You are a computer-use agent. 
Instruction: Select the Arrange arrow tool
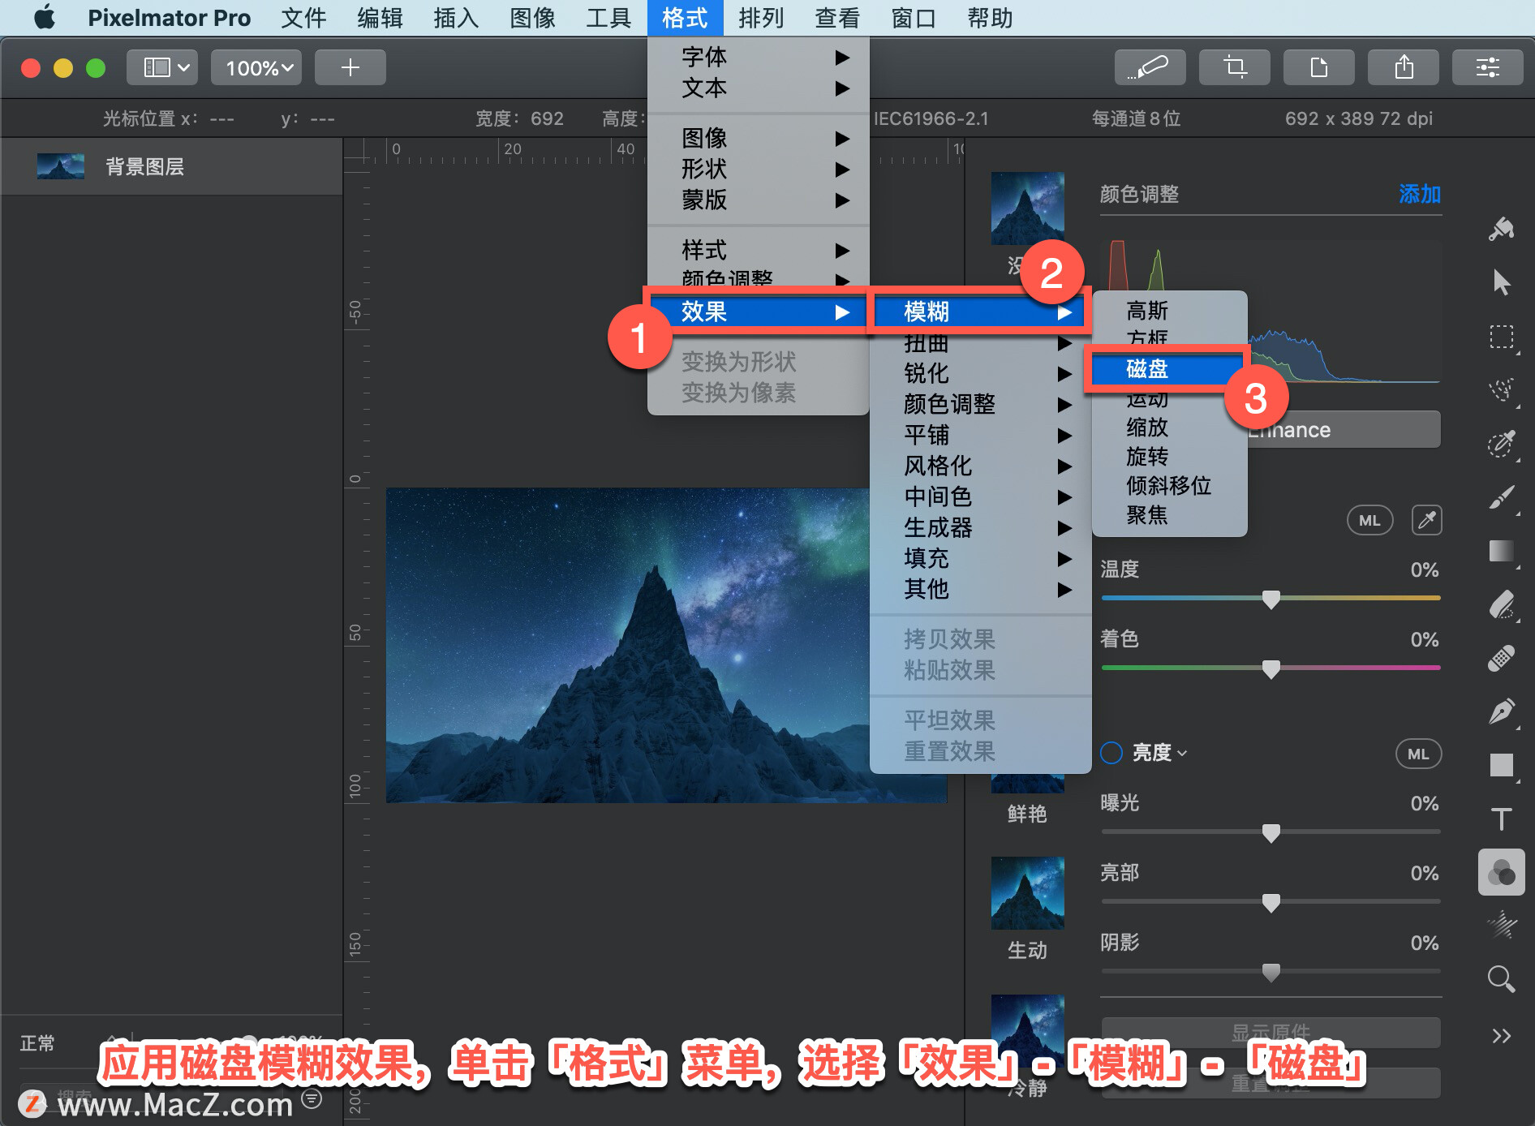coord(1502,282)
